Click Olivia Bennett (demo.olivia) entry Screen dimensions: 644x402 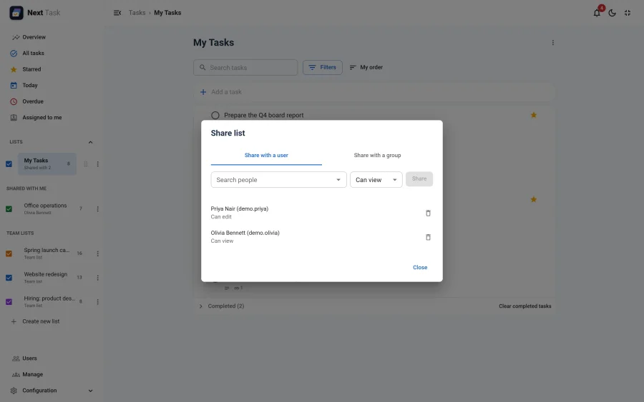click(x=245, y=233)
